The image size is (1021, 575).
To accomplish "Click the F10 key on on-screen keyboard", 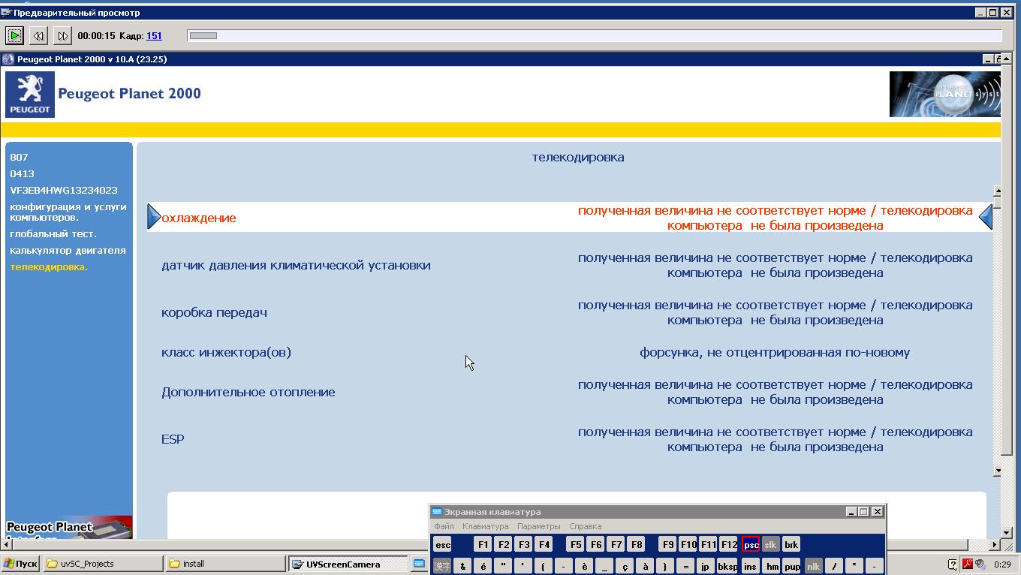I will point(688,544).
